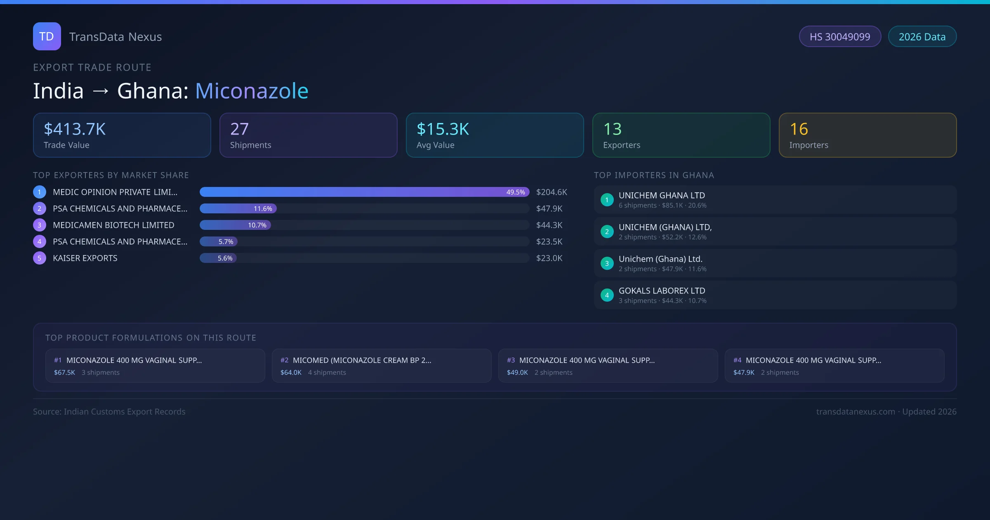Screen dimensions: 990x520
Task: Open #2 Micomed Miconazole Cream formulation card
Action: tap(381, 366)
